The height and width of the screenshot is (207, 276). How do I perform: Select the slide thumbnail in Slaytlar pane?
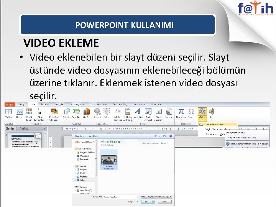point(25,140)
